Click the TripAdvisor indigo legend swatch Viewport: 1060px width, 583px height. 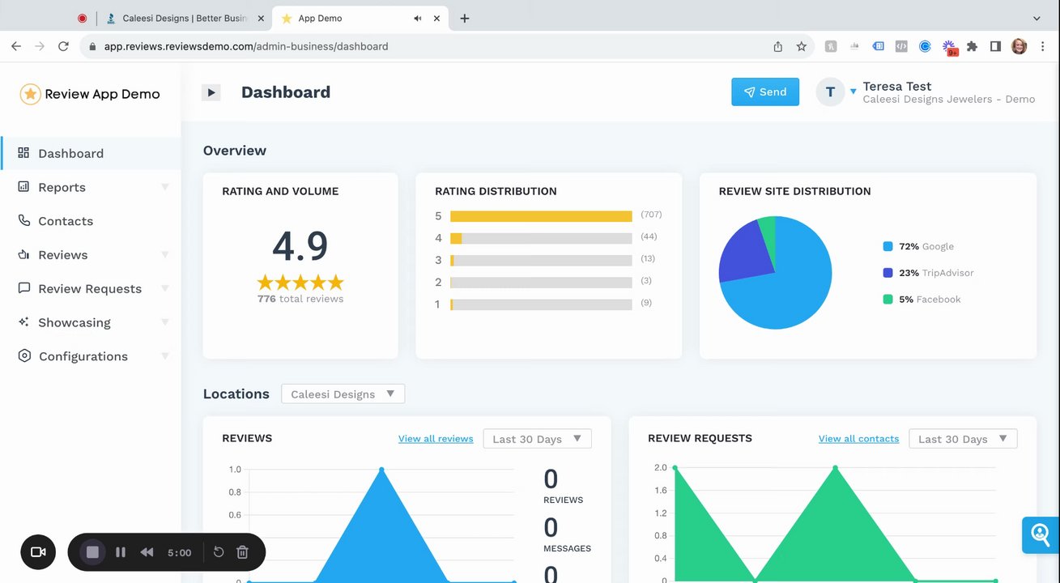pos(888,273)
